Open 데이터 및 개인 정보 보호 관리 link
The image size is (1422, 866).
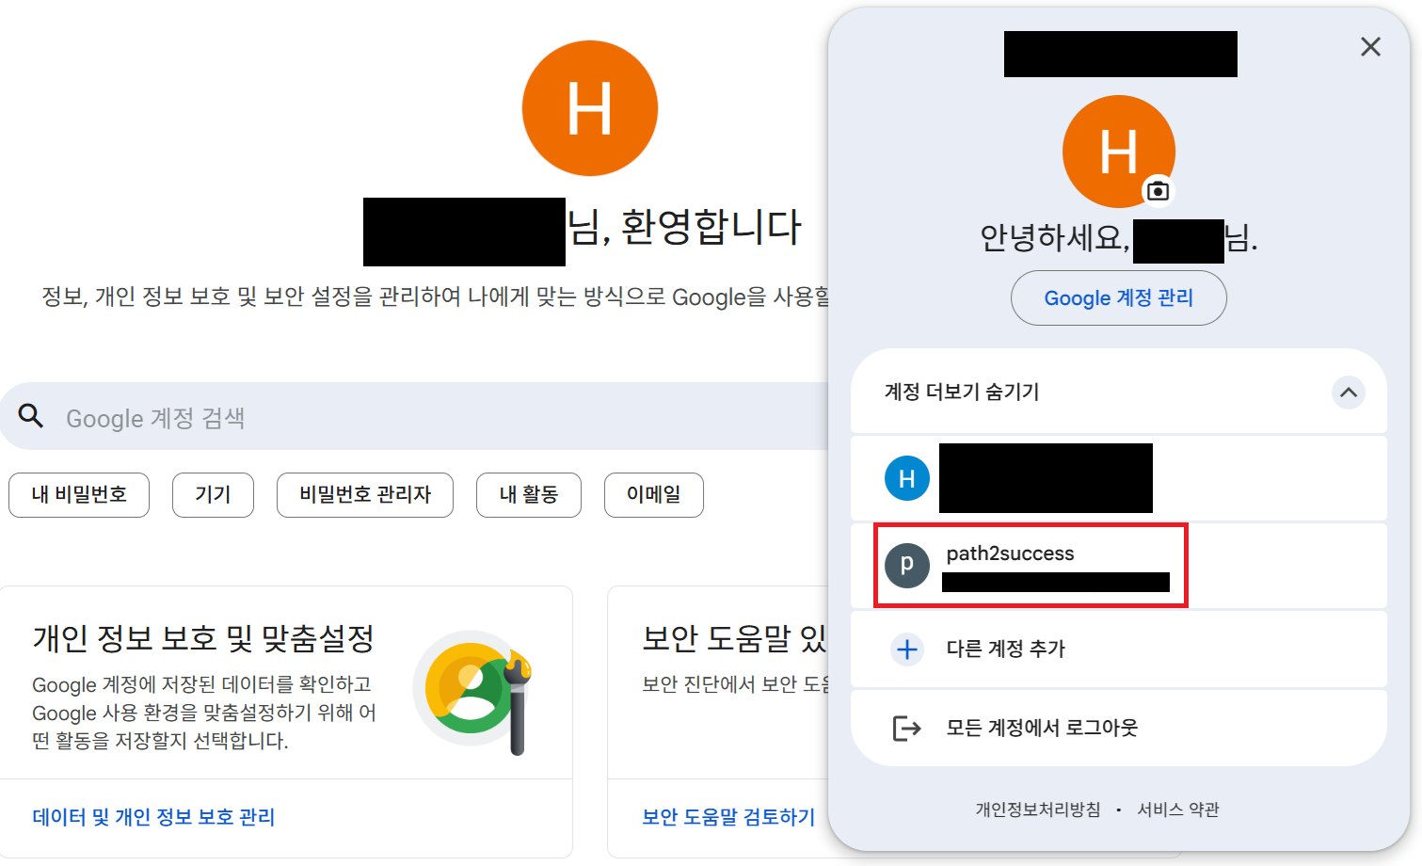click(x=153, y=817)
